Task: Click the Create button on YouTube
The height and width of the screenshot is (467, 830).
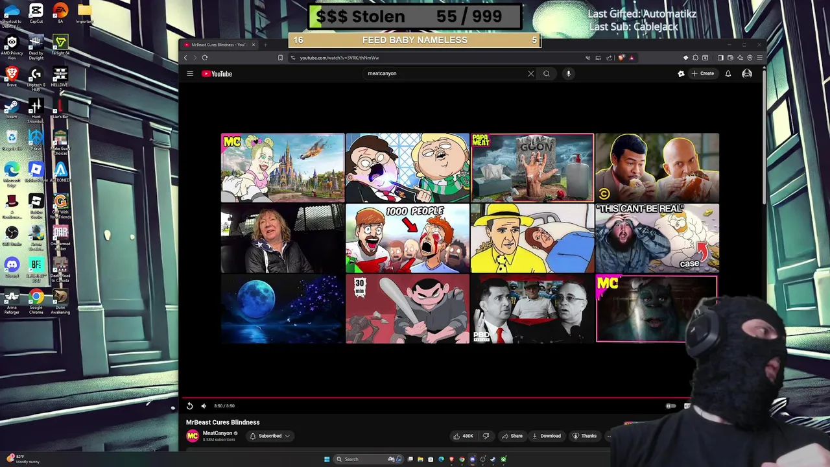Action: 703,73
